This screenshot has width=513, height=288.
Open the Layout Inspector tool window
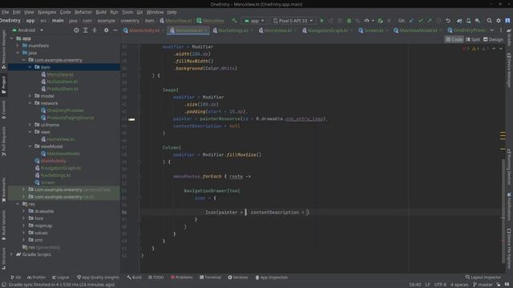click(483, 278)
